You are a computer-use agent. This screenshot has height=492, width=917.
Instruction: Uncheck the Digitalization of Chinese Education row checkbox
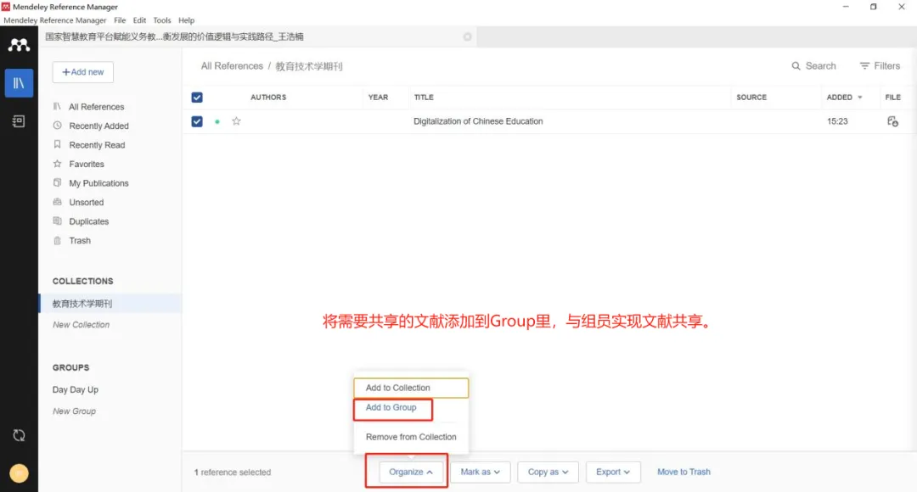tap(197, 121)
